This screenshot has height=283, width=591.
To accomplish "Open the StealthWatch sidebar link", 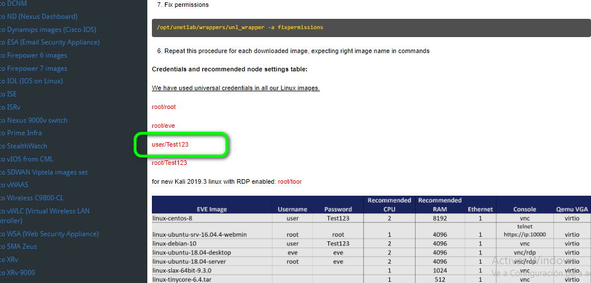I will [27, 146].
